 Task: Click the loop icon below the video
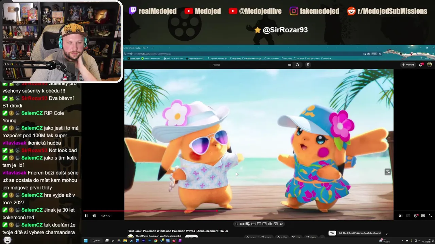237,224
